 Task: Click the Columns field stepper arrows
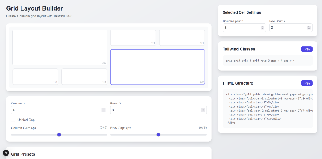(x=103, y=110)
